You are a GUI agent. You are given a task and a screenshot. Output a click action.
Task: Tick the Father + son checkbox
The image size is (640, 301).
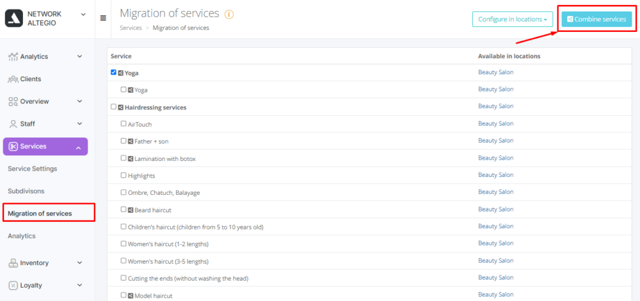pyautogui.click(x=124, y=141)
